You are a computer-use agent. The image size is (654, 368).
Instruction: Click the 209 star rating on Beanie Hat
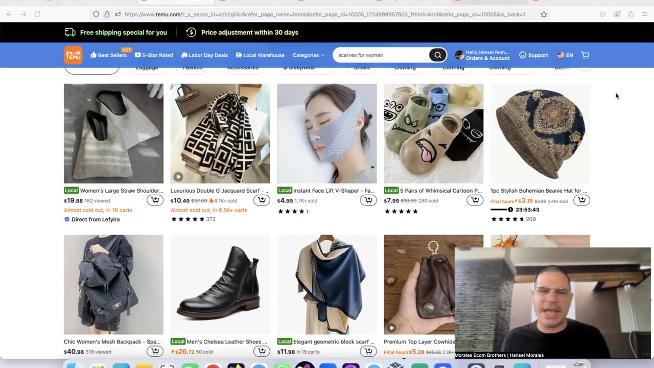coord(513,219)
